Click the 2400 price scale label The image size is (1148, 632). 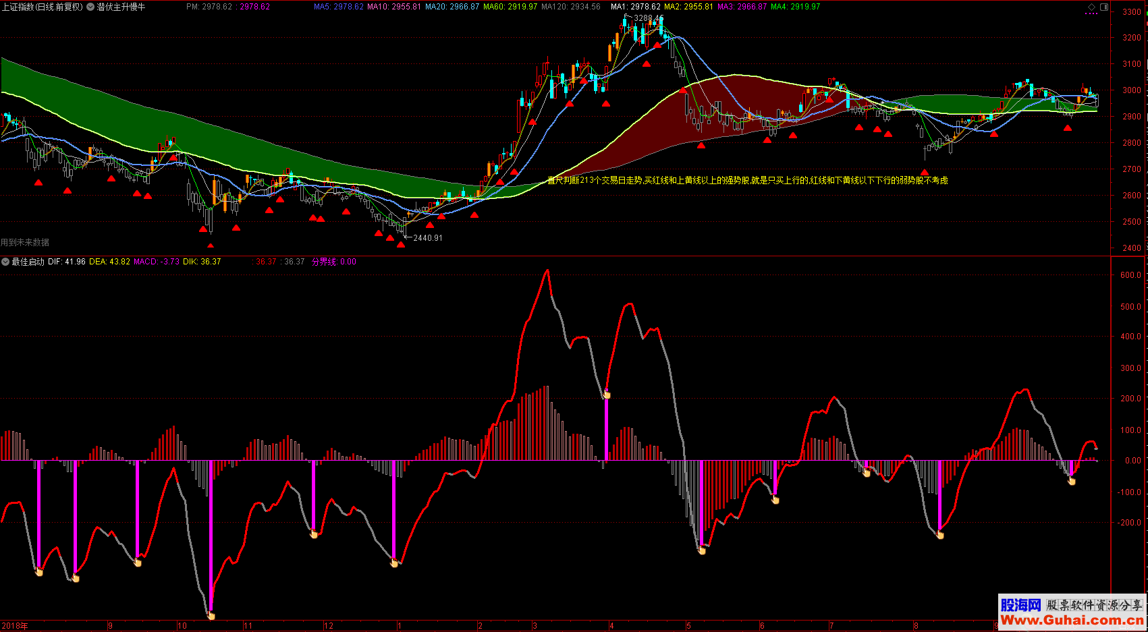(1132, 248)
